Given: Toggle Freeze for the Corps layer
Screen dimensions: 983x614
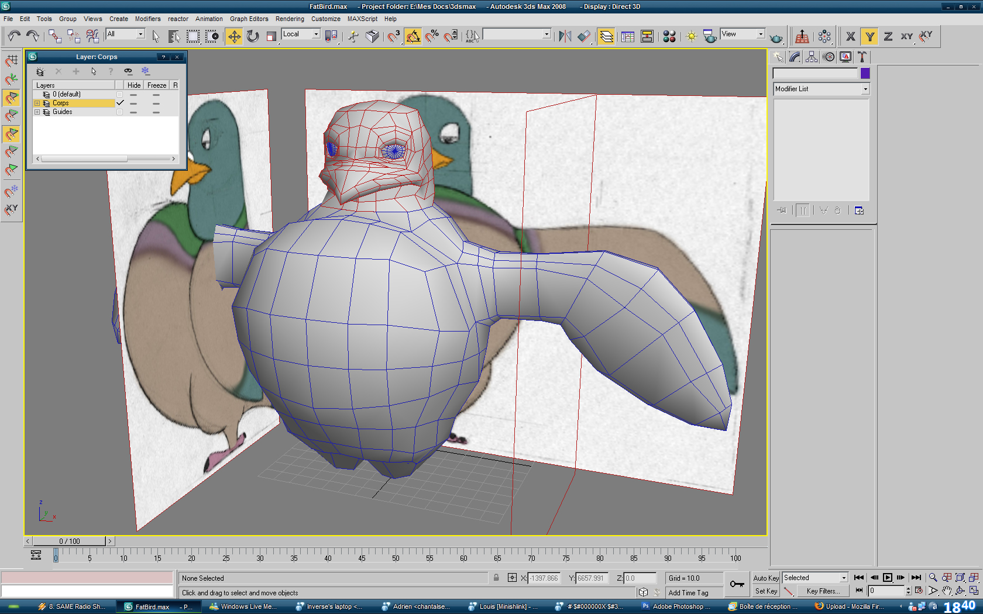Looking at the screenshot, I should point(156,103).
